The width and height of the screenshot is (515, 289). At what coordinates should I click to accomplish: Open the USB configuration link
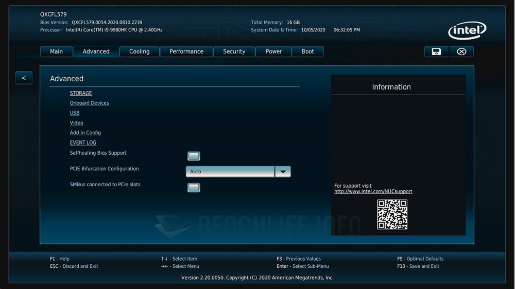point(75,113)
